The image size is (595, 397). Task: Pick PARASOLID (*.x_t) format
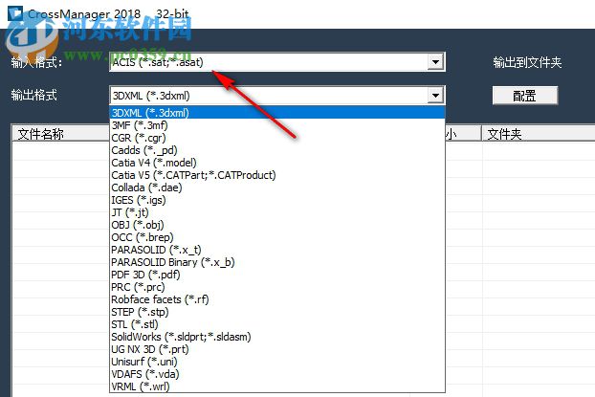277,250
